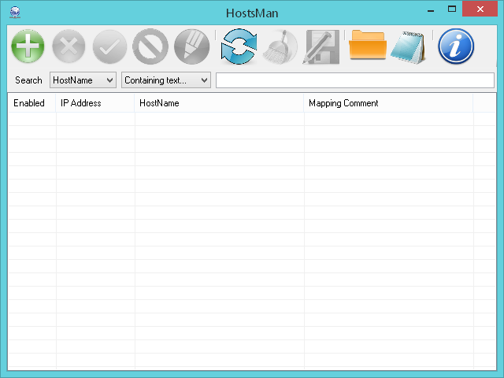504x378 pixels.
Task: Expand the Containing text... dropdown
Action: point(166,80)
